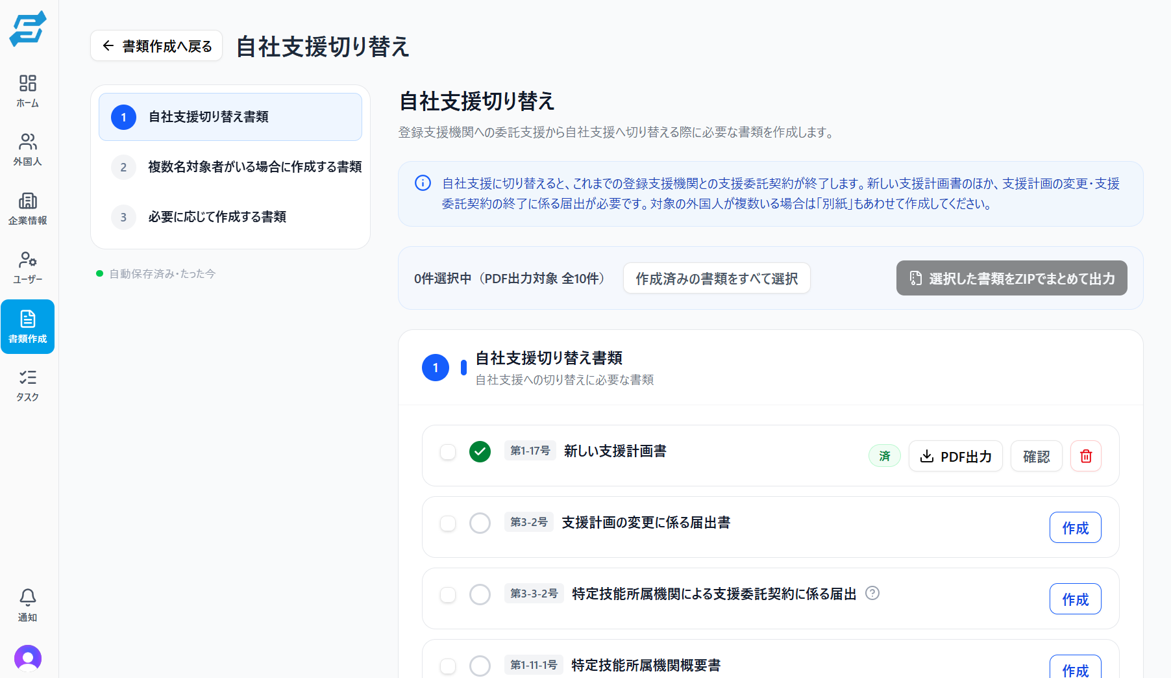The height and width of the screenshot is (678, 1171).
Task: Open the ホーム sidebar icon
Action: click(x=28, y=91)
